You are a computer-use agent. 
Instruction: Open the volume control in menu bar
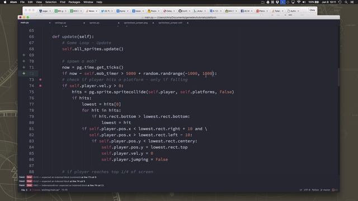coord(304,2)
